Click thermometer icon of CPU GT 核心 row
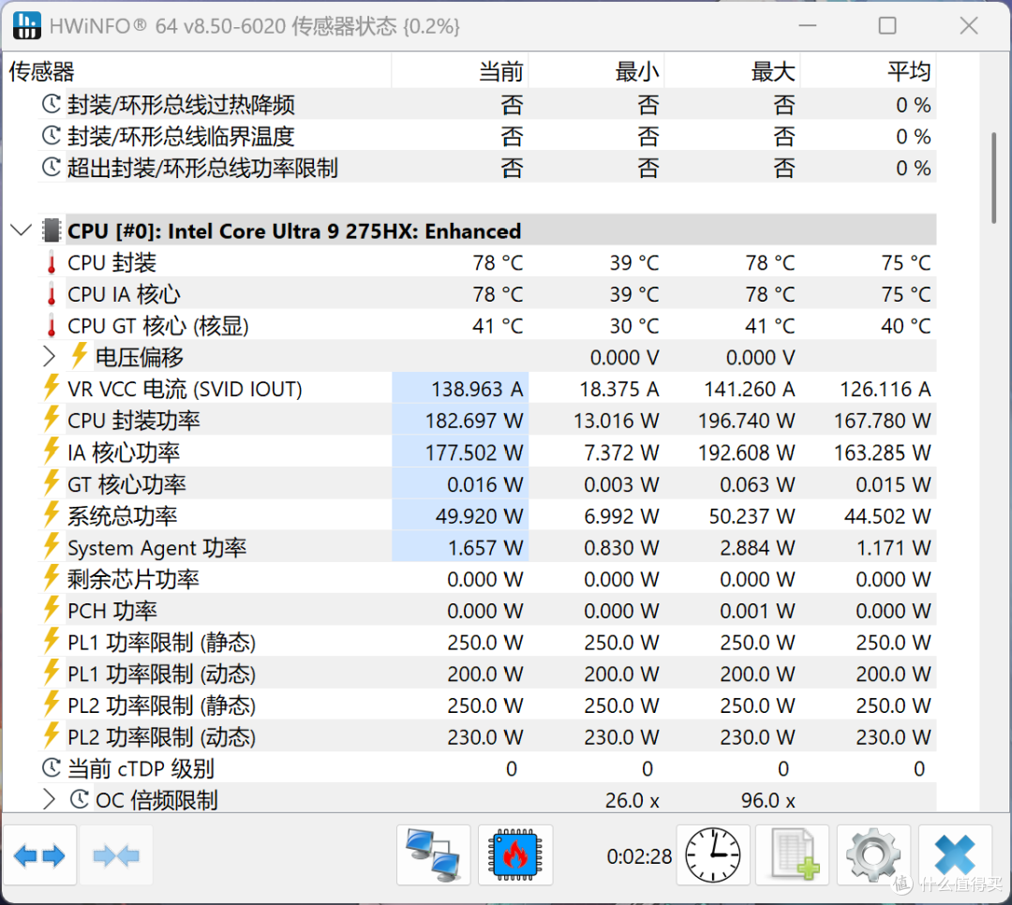 click(x=52, y=327)
